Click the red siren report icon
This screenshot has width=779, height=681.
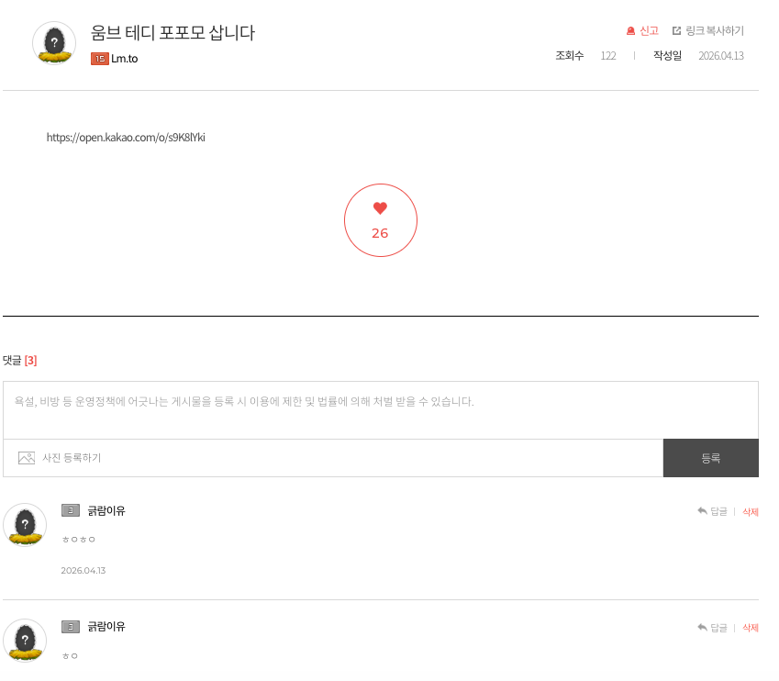[630, 31]
